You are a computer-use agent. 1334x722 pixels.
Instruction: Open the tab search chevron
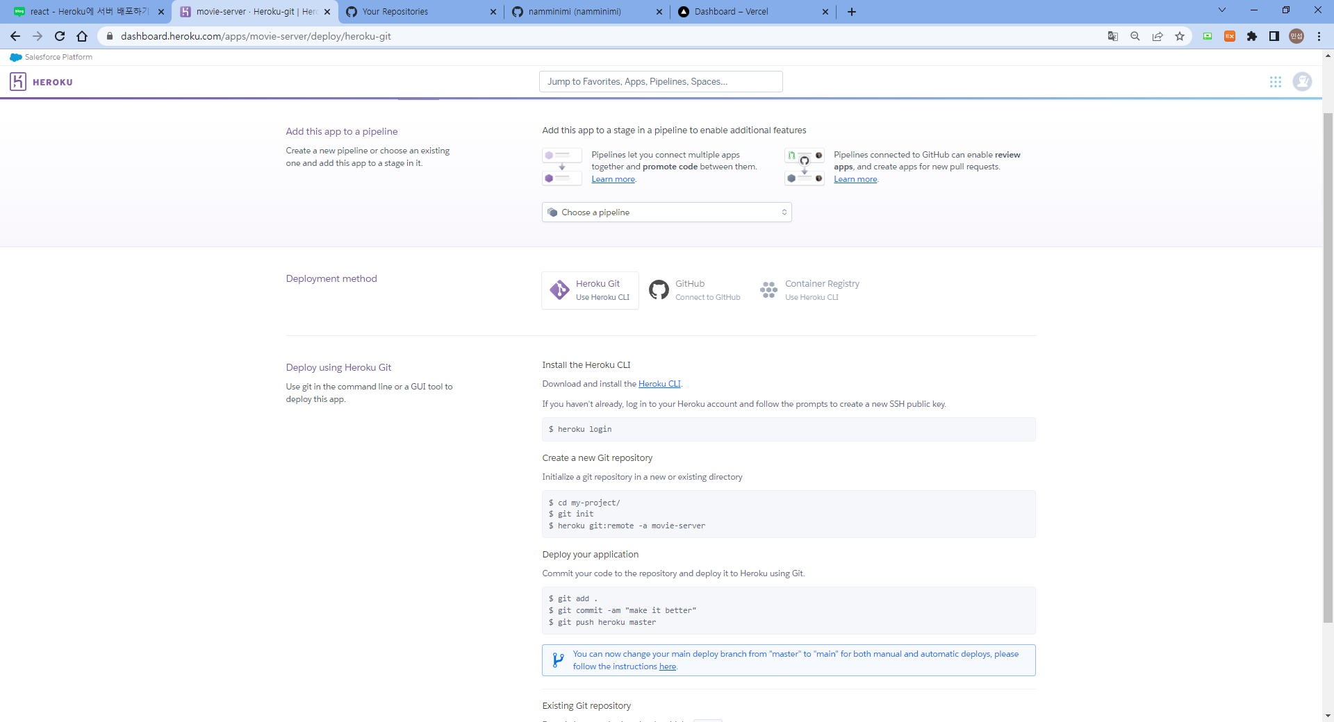(1222, 10)
